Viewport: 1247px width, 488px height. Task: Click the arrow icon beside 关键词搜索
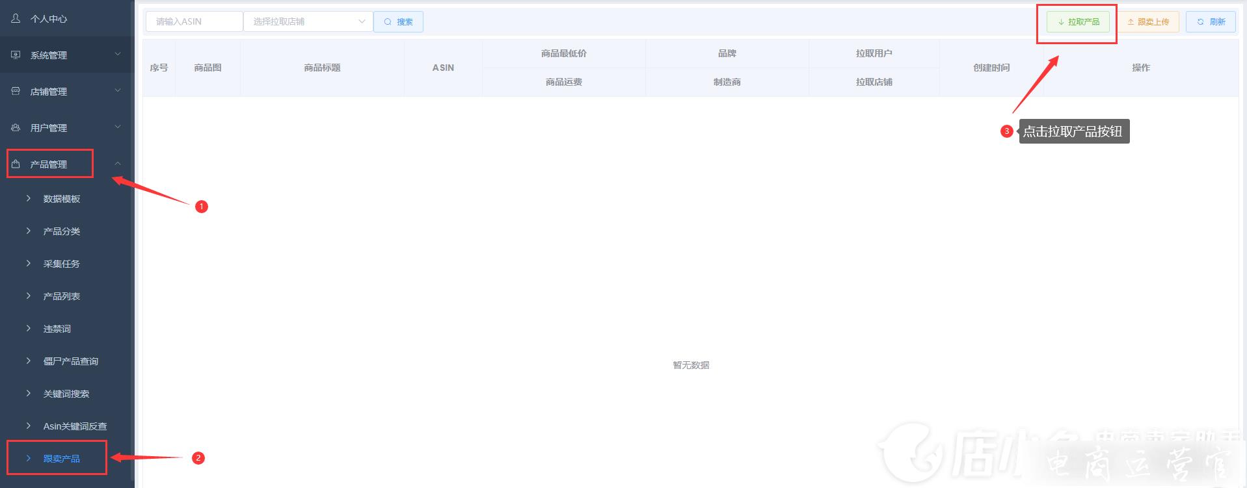[x=29, y=393]
